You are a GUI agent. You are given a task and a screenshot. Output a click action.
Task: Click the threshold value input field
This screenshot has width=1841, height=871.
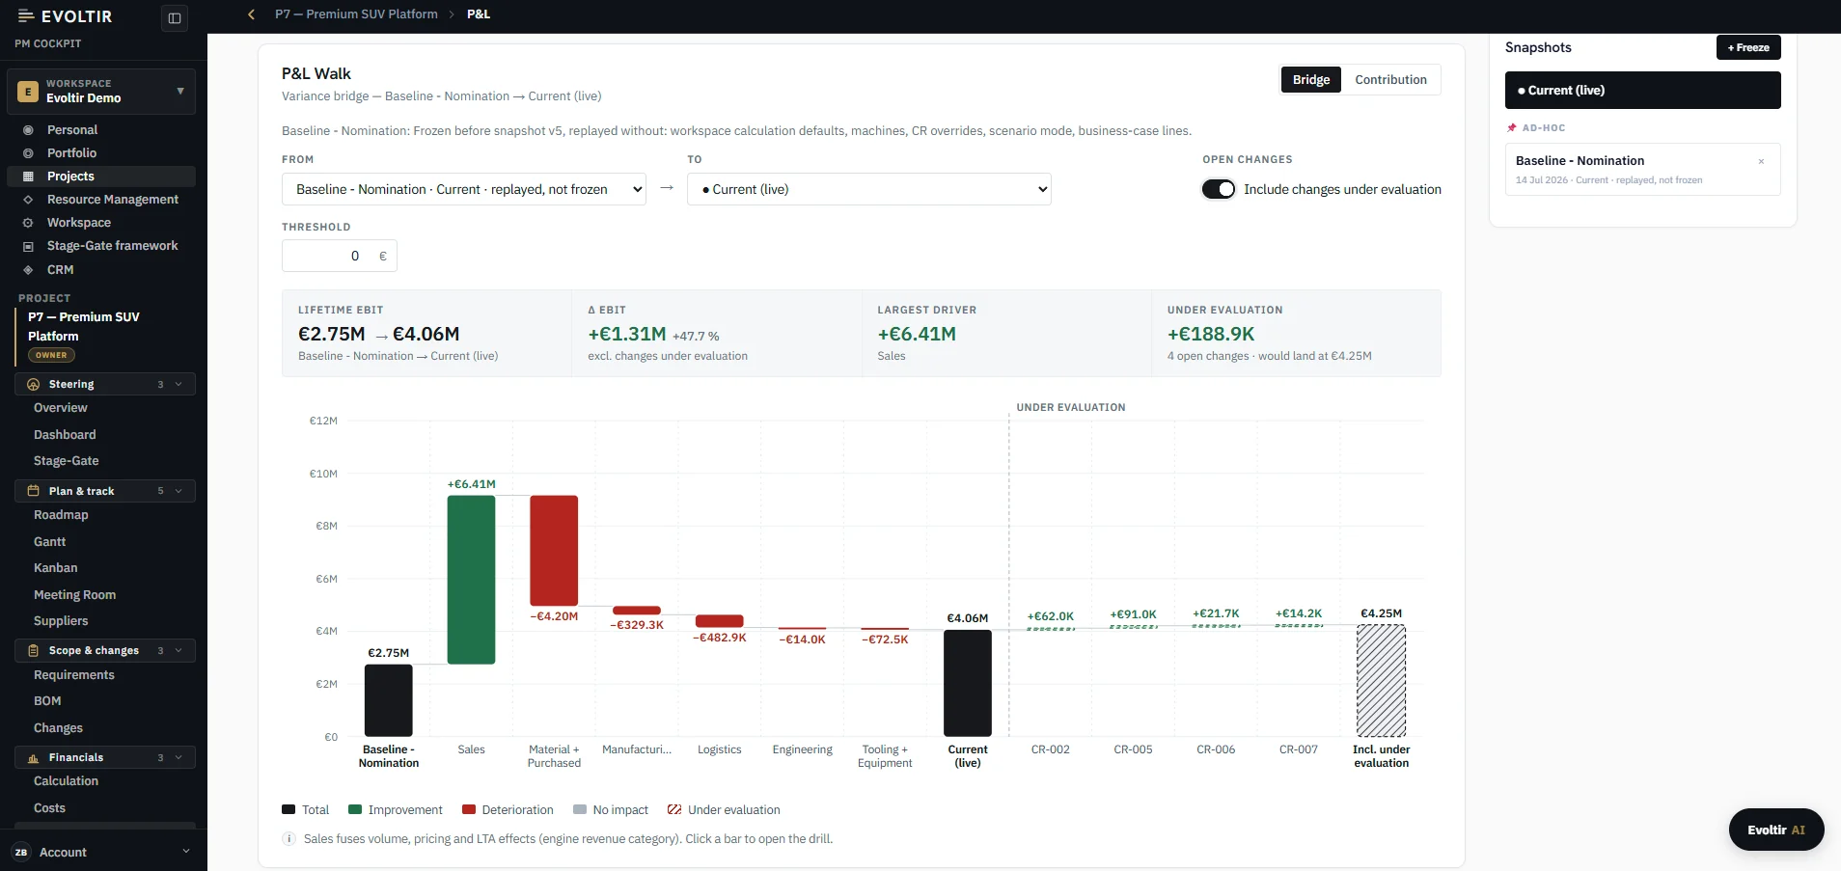coord(340,256)
